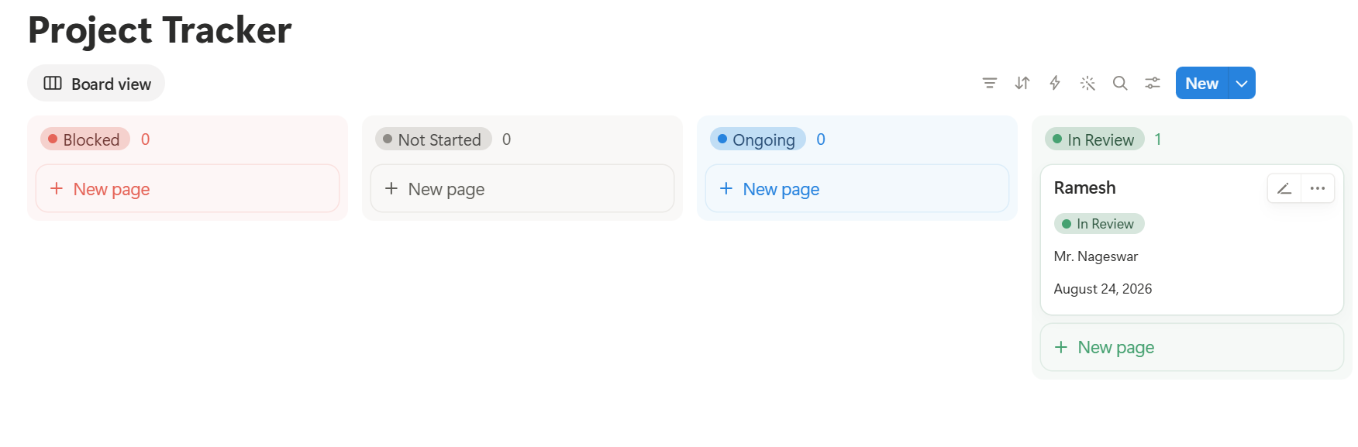
Task: Add New page under In Review
Action: click(1192, 347)
